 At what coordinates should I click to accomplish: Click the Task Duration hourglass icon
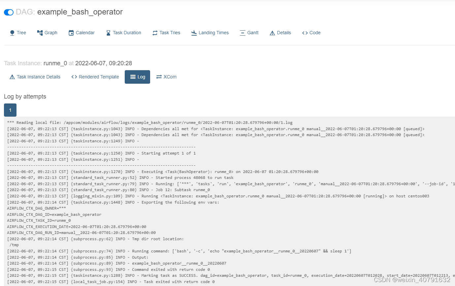point(108,33)
